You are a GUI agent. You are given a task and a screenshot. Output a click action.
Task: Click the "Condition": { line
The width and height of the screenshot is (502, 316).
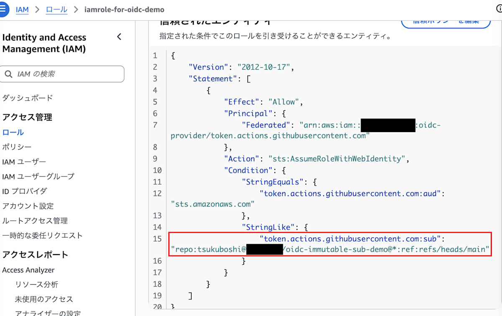click(255, 170)
